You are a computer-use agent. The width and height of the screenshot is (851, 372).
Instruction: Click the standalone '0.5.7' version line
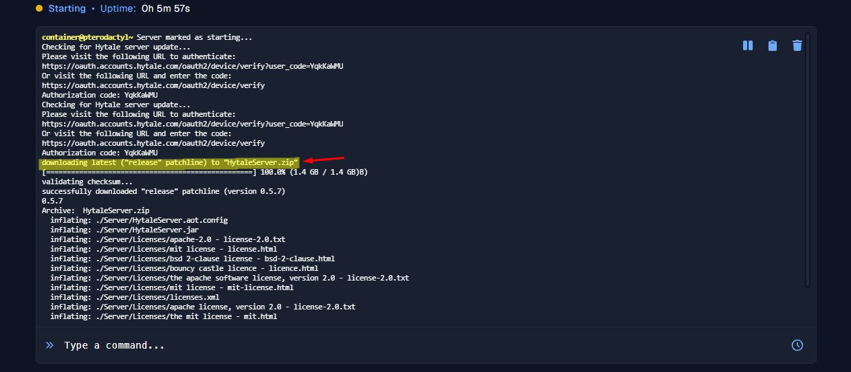tap(52, 201)
